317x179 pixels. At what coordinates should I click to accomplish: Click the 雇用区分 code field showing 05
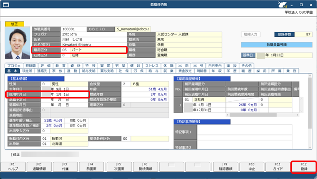(x=65, y=50)
